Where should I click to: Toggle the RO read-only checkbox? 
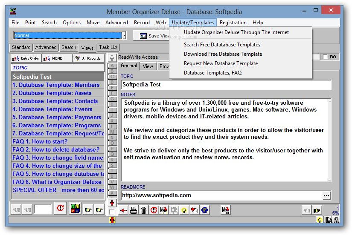tap(325, 57)
